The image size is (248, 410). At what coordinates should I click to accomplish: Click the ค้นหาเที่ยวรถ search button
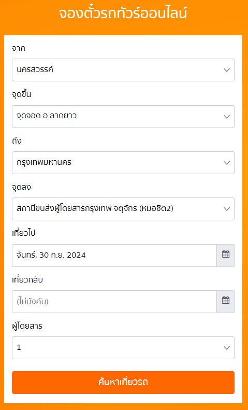pos(123,383)
